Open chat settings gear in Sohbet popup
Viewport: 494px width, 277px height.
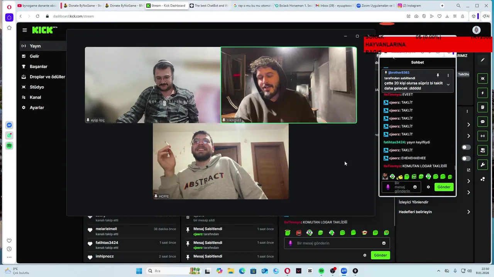(x=428, y=187)
